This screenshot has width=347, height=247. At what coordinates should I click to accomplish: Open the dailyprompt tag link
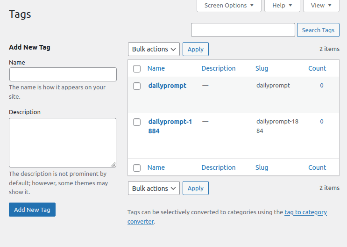[x=167, y=86]
